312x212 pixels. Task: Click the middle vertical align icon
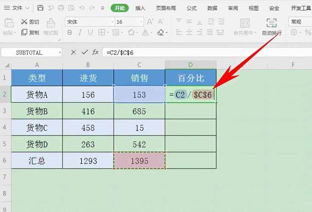pos(189,21)
